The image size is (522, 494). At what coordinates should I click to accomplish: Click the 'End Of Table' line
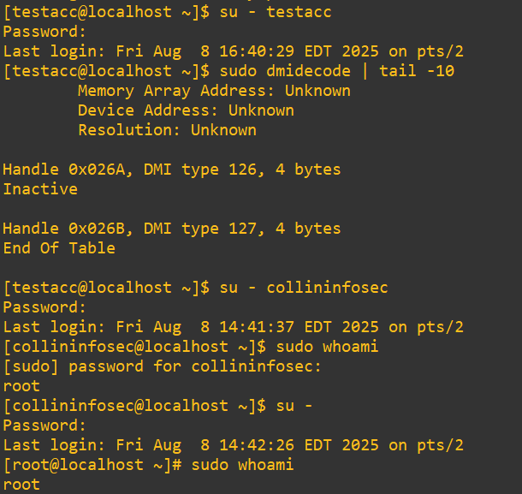pyautogui.click(x=59, y=248)
